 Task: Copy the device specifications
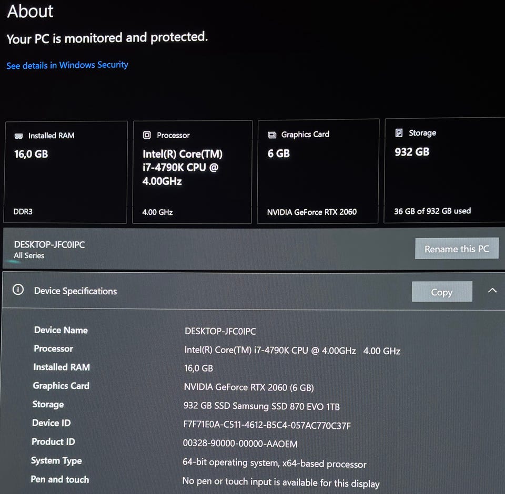coord(442,292)
